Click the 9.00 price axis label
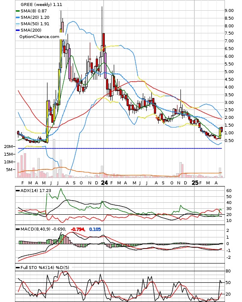The width and height of the screenshot is (242, 302). click(229, 10)
